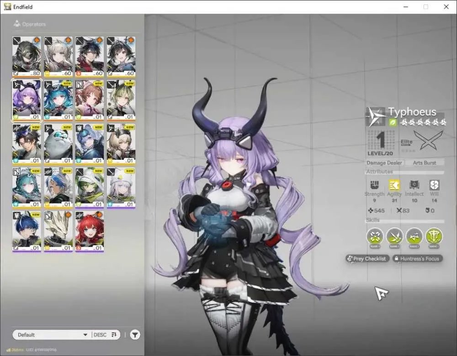Image resolution: width=457 pixels, height=356 pixels.
Task: Click the Endfield app icon in title bar
Action: (7, 7)
